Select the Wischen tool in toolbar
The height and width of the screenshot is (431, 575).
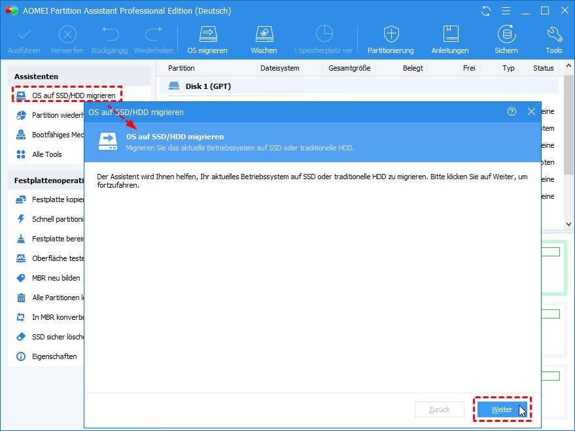click(x=264, y=40)
